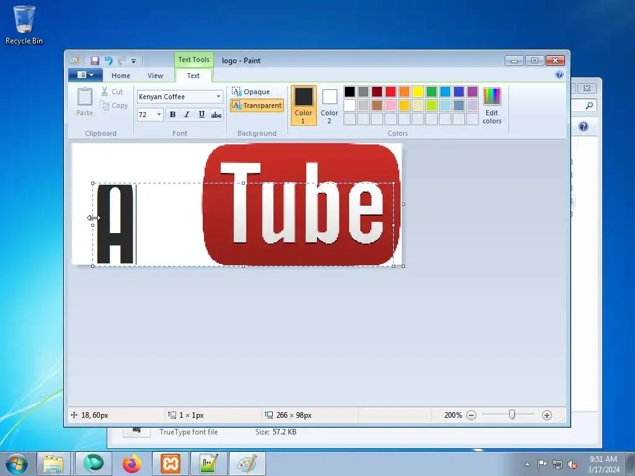This screenshot has width=635, height=476.
Task: Toggle Strikethrough formatting
Action: click(x=216, y=115)
